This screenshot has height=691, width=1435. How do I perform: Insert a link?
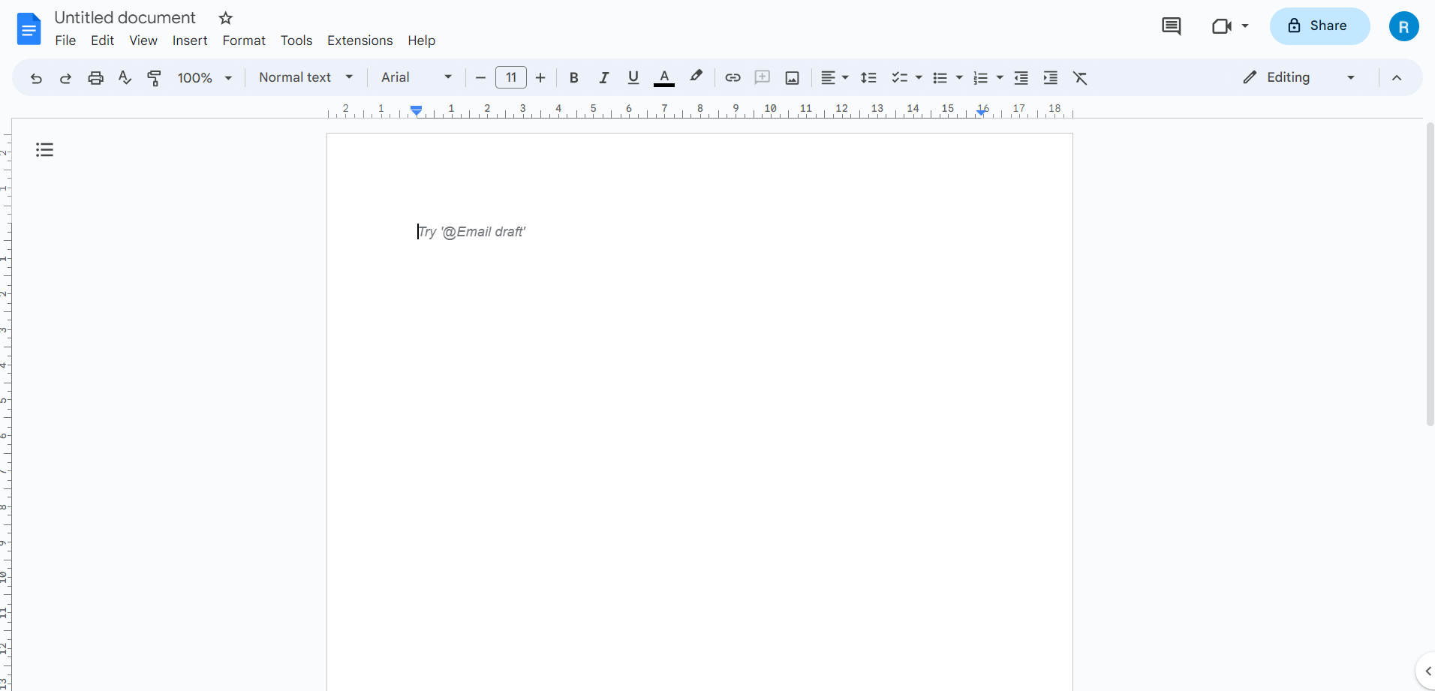[x=733, y=77]
